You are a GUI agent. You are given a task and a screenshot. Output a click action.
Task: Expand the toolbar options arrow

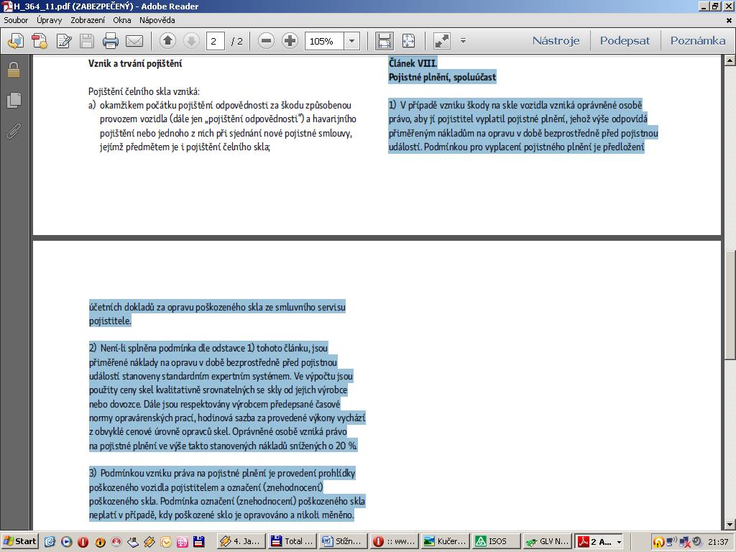pos(463,41)
